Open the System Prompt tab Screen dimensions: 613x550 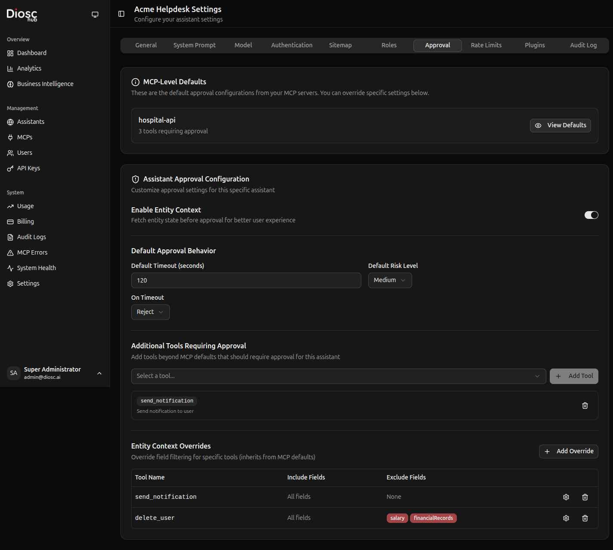click(194, 45)
